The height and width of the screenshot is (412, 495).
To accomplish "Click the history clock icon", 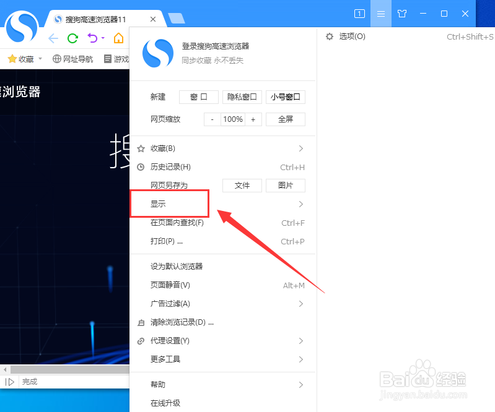I will (x=141, y=167).
